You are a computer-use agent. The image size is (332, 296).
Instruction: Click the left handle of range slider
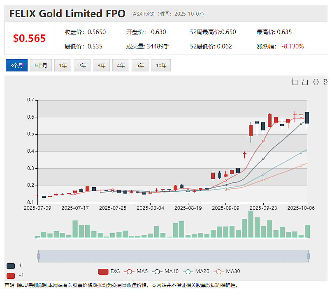pyautogui.click(x=38, y=256)
